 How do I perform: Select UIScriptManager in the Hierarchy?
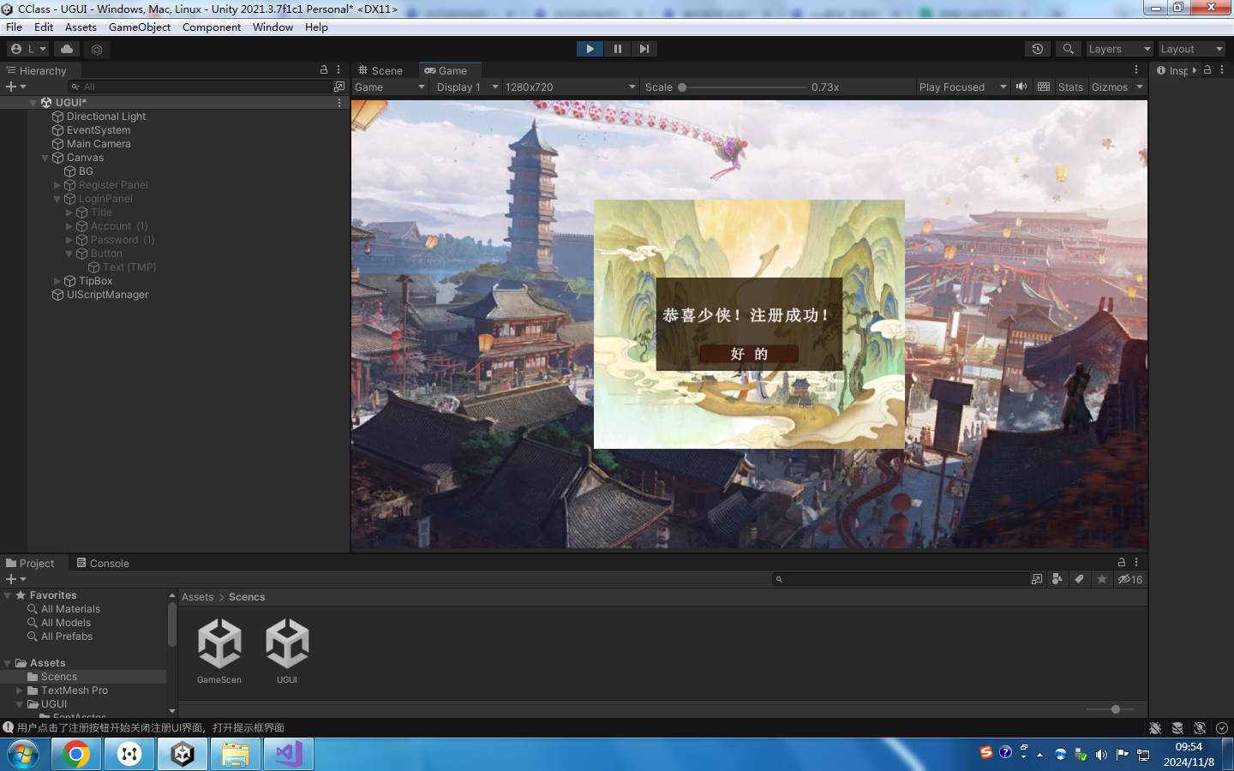click(107, 295)
